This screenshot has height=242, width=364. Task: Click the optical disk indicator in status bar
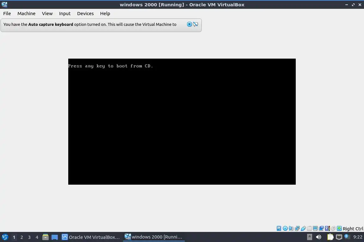(285, 228)
